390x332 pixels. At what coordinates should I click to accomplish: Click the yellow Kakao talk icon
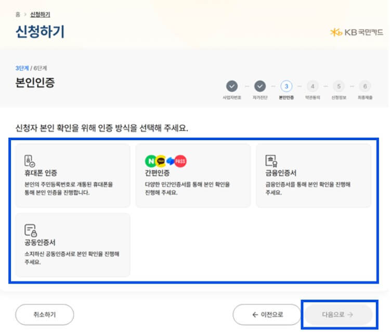point(161,161)
